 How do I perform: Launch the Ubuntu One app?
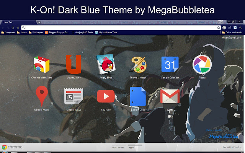pos(73,64)
